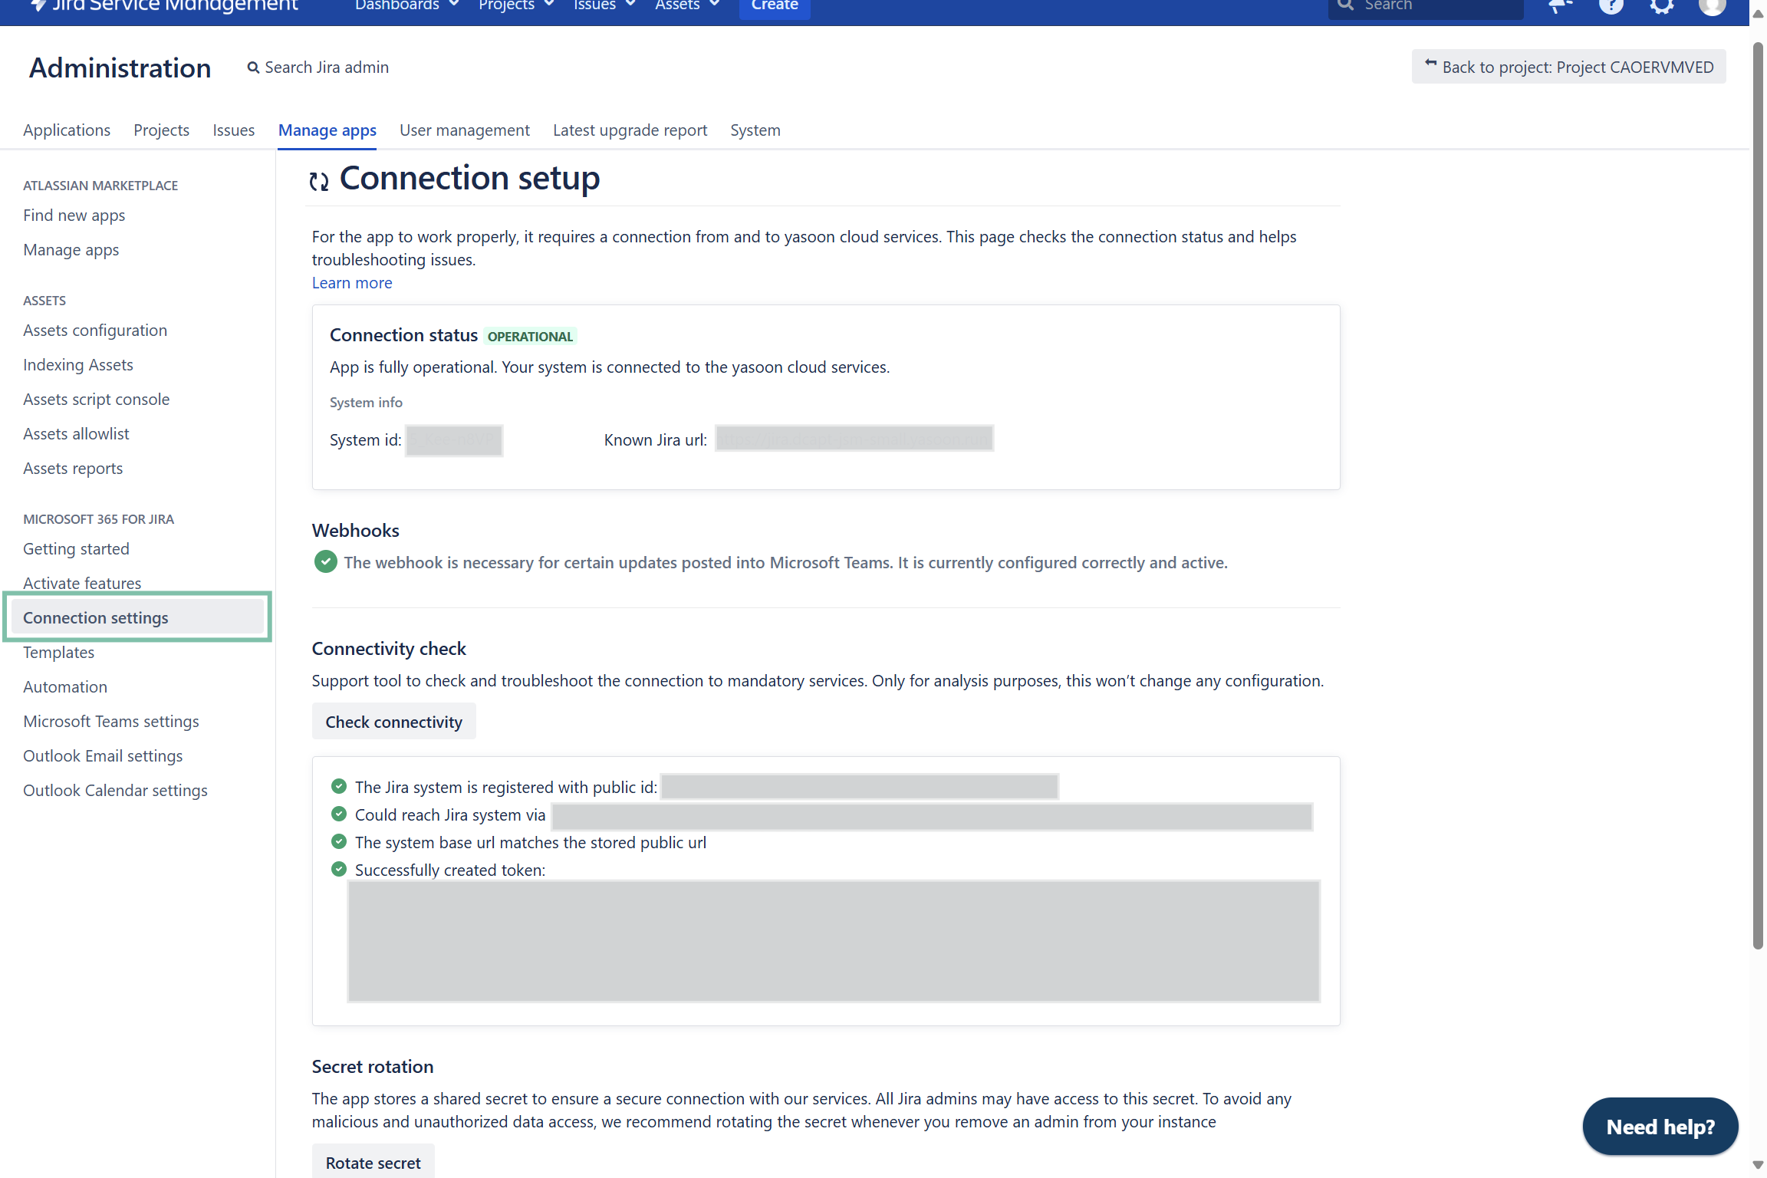Click the Need help? button
Image resolution: width=1767 pixels, height=1178 pixels.
1660,1127
